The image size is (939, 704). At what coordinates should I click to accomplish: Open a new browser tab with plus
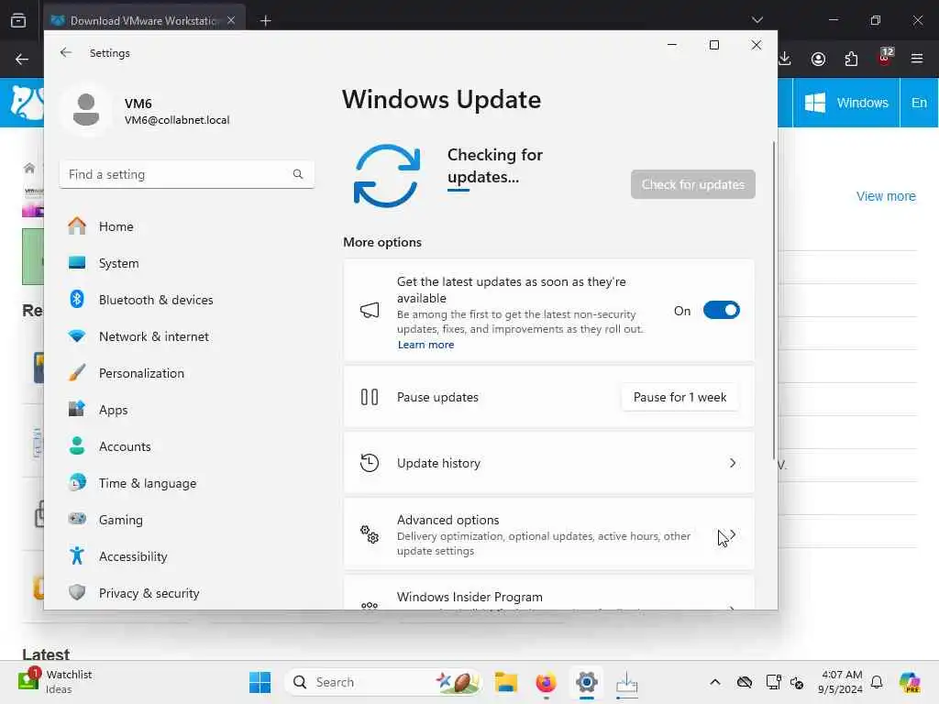[x=266, y=21]
